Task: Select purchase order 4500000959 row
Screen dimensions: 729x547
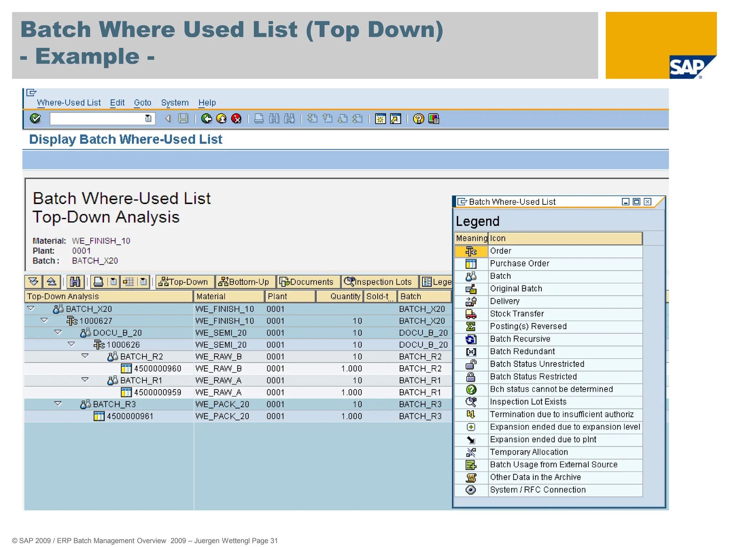Action: pos(238,392)
